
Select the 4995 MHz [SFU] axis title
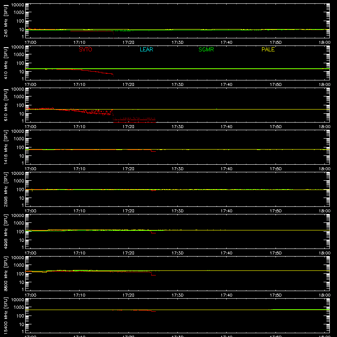click(x=5, y=231)
